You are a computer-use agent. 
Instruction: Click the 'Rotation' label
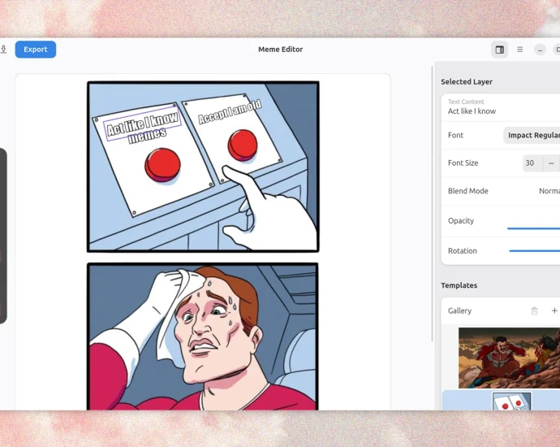[x=462, y=250]
